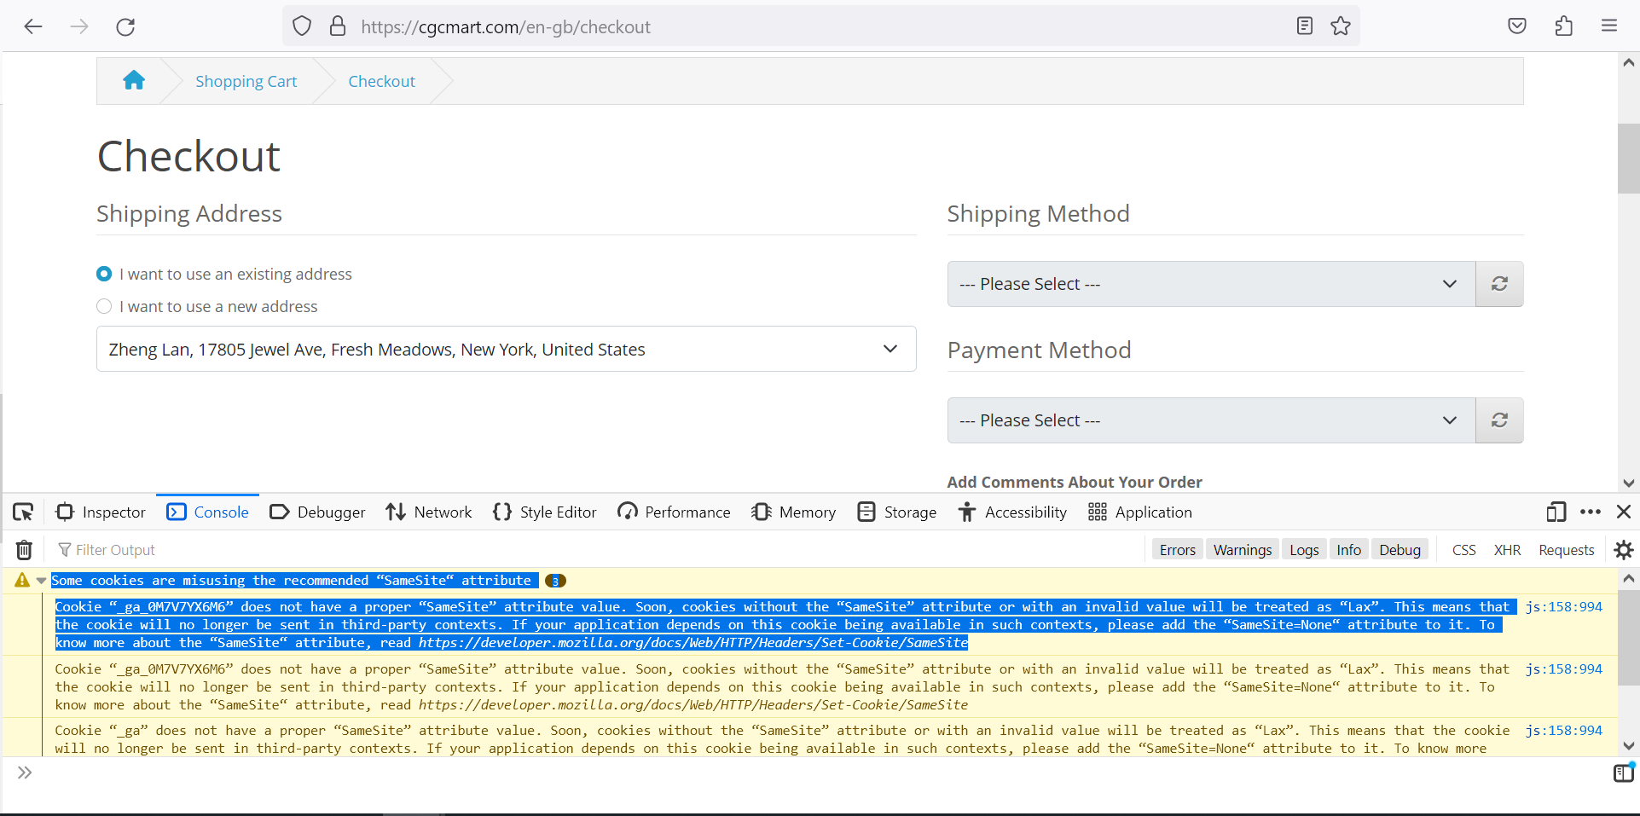Open js:158:994 link of the '_ga' cookie message
1640x816 pixels.
coord(1563,731)
